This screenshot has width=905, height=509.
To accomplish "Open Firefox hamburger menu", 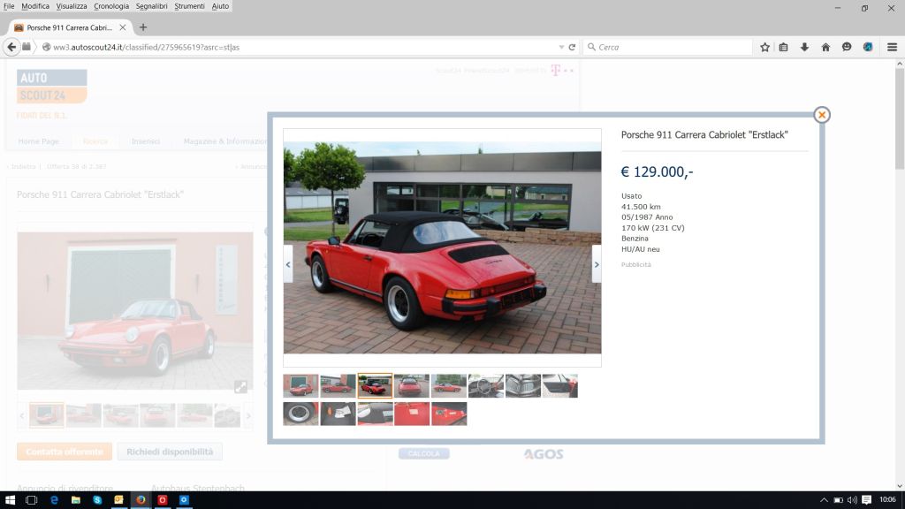I will coord(892,48).
